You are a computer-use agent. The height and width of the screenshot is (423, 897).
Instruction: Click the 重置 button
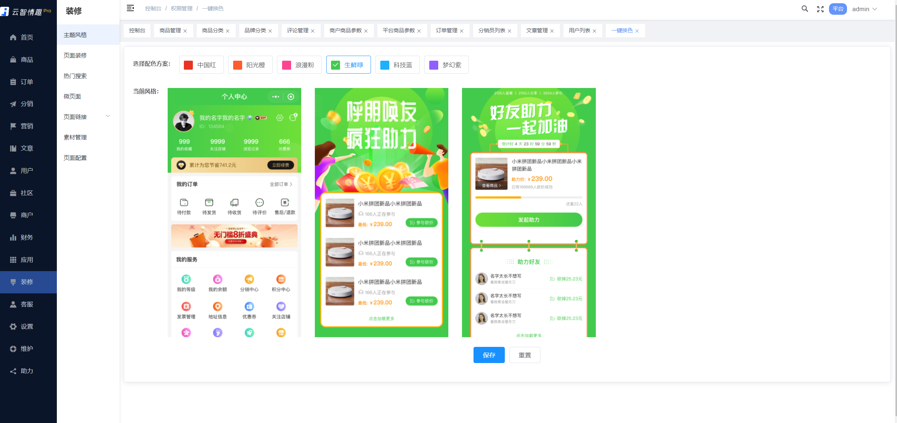tap(524, 355)
